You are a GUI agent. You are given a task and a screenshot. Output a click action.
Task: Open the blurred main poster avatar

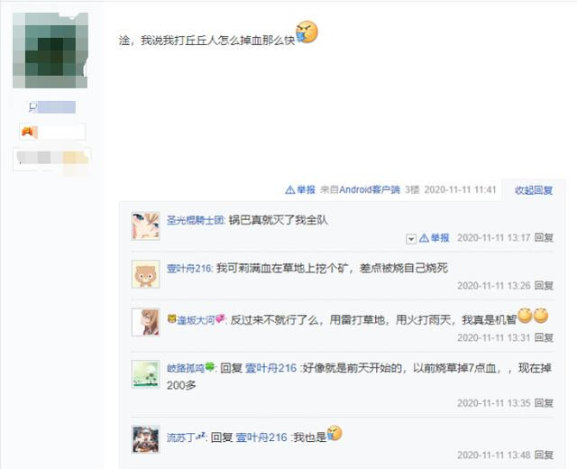pos(50,51)
